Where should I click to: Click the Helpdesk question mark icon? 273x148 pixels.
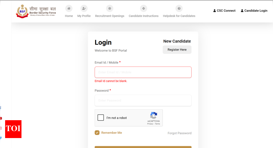click(x=179, y=8)
